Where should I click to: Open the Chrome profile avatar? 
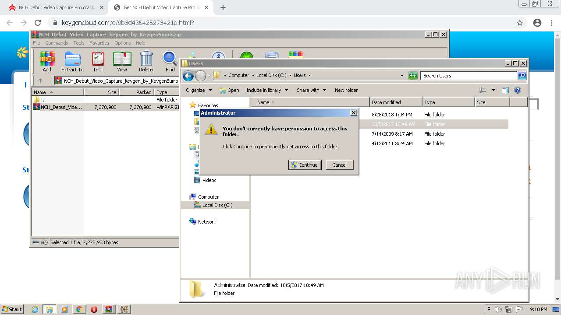tap(537, 23)
